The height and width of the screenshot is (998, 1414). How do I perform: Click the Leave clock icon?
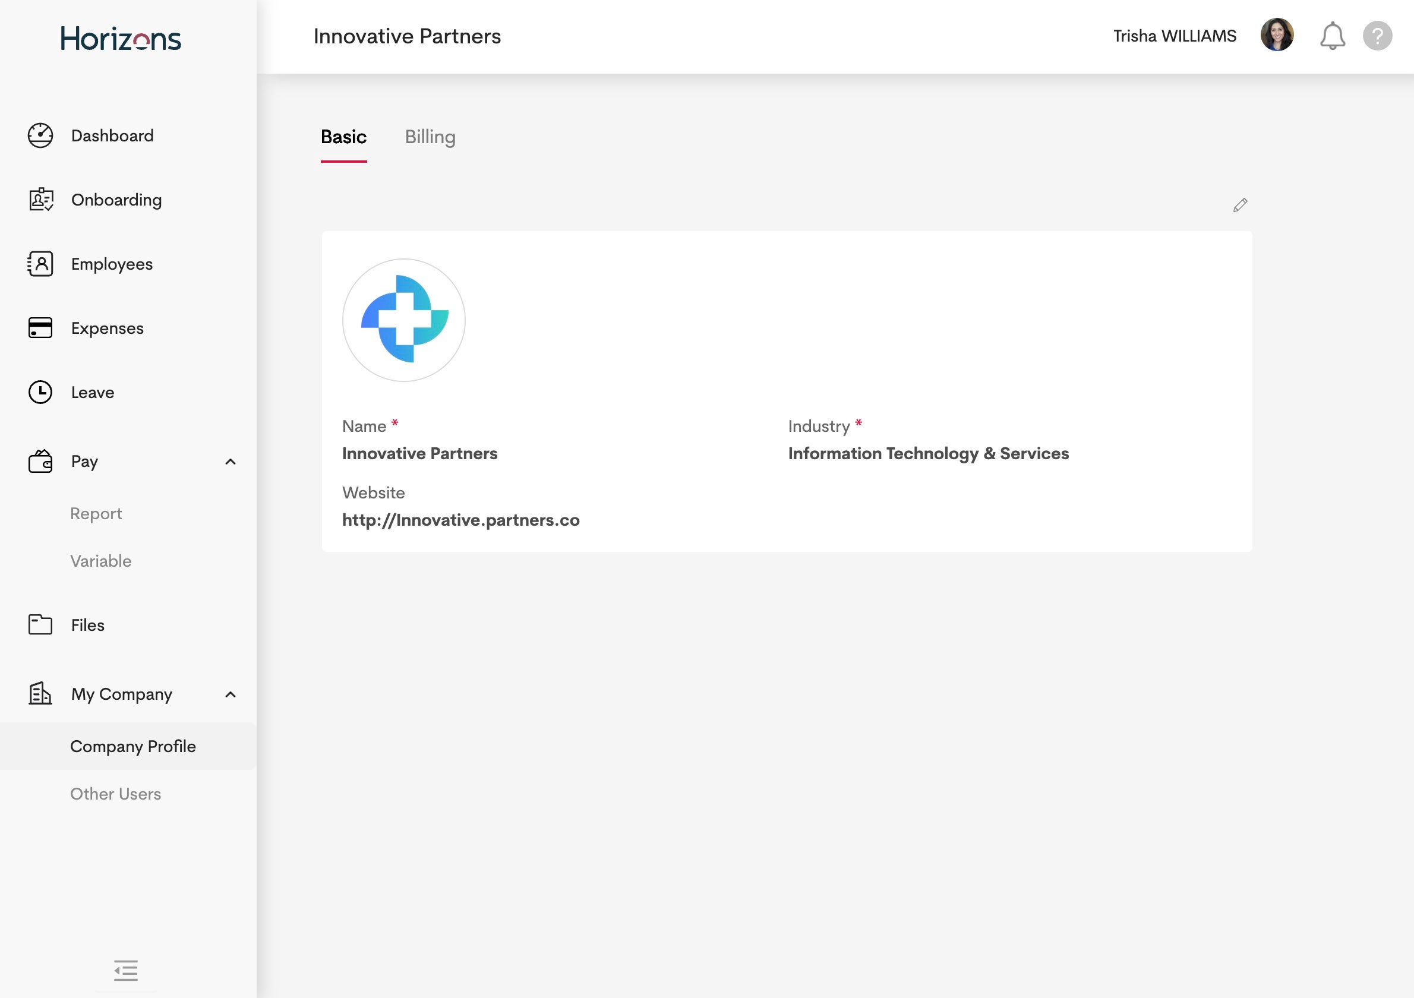pos(40,392)
